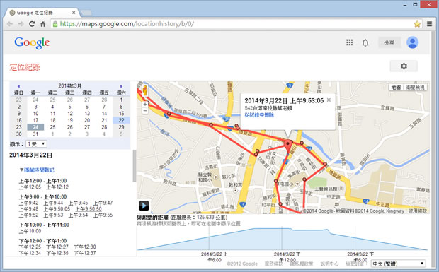Select the Google 定位紀錄 browser tab
Image resolution: width=439 pixels, height=272 pixels.
pyautogui.click(x=42, y=13)
